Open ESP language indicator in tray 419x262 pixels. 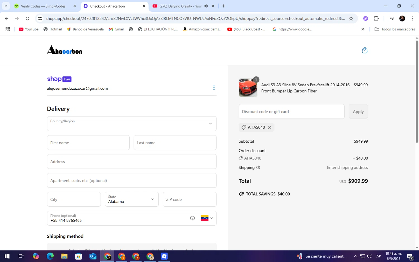point(378,256)
